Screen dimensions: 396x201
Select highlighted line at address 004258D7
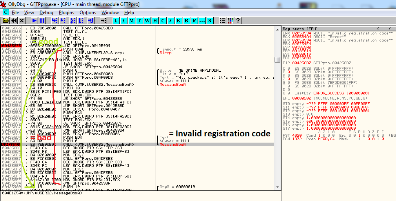138,145
